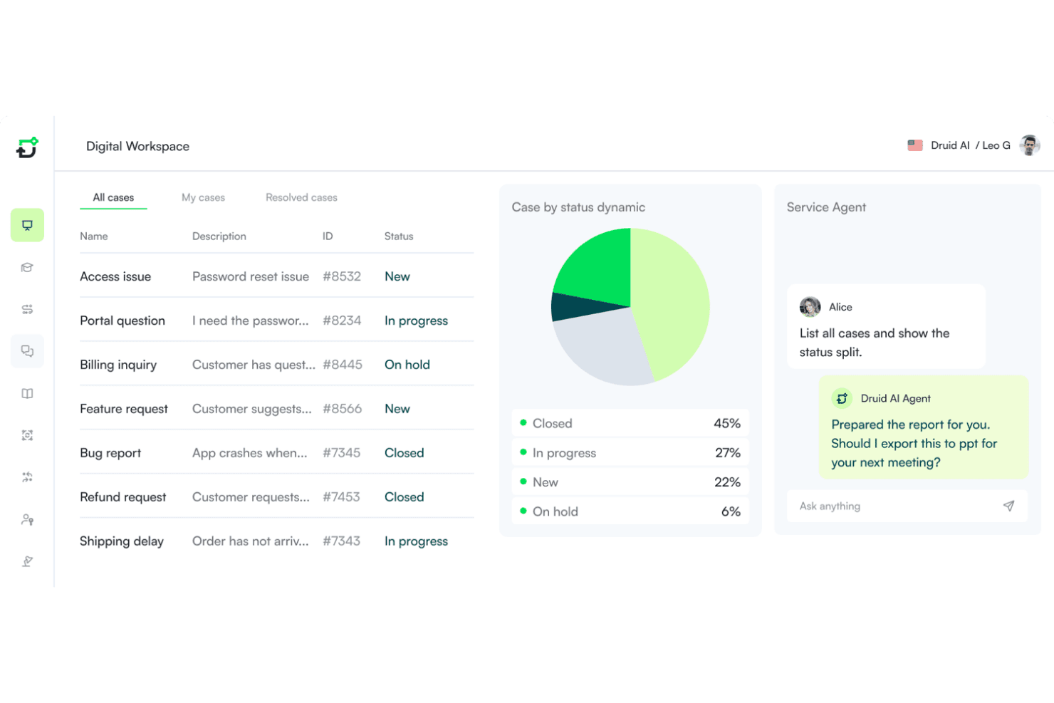This screenshot has width=1054, height=703.
Task: Send the message with the paper plane icon
Action: coord(1008,506)
